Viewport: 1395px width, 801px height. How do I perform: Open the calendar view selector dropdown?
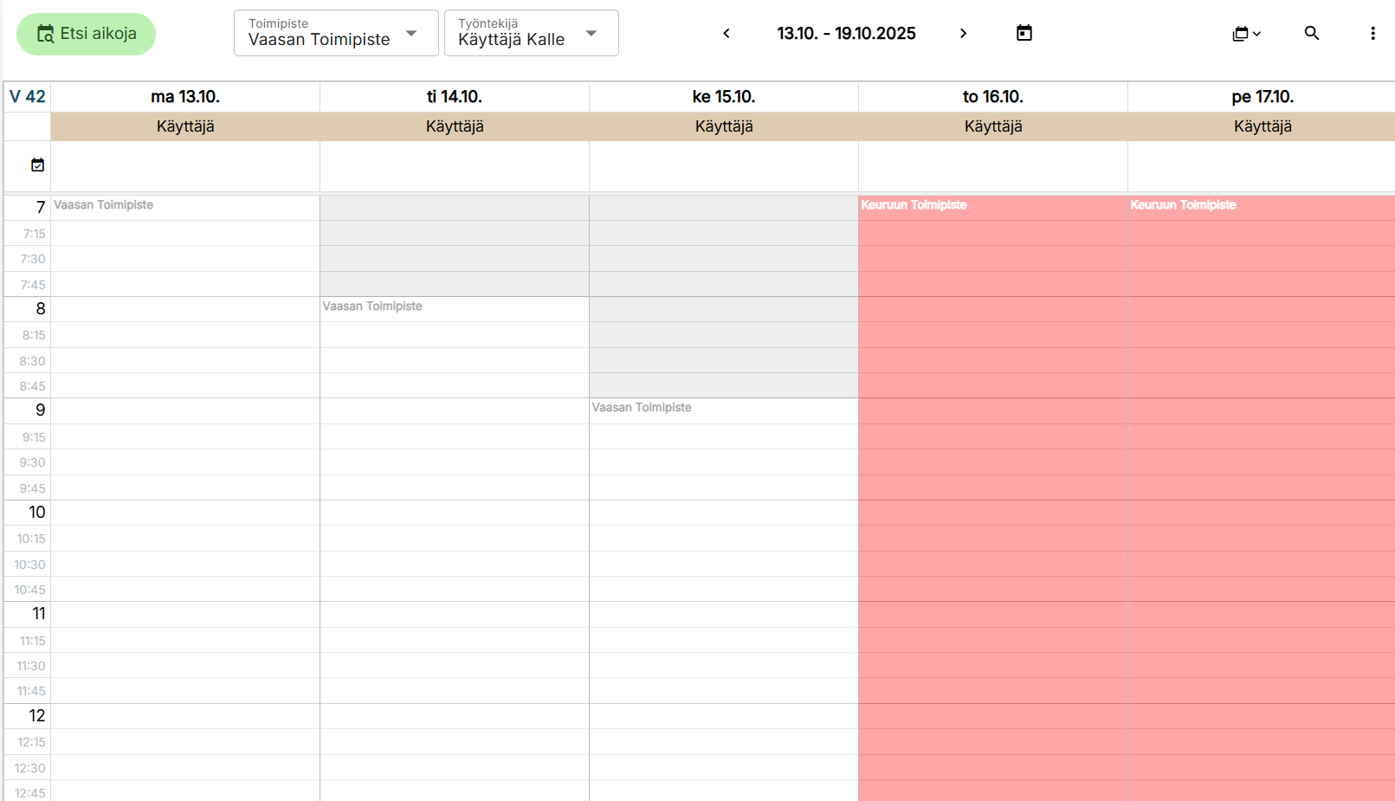pos(1245,34)
